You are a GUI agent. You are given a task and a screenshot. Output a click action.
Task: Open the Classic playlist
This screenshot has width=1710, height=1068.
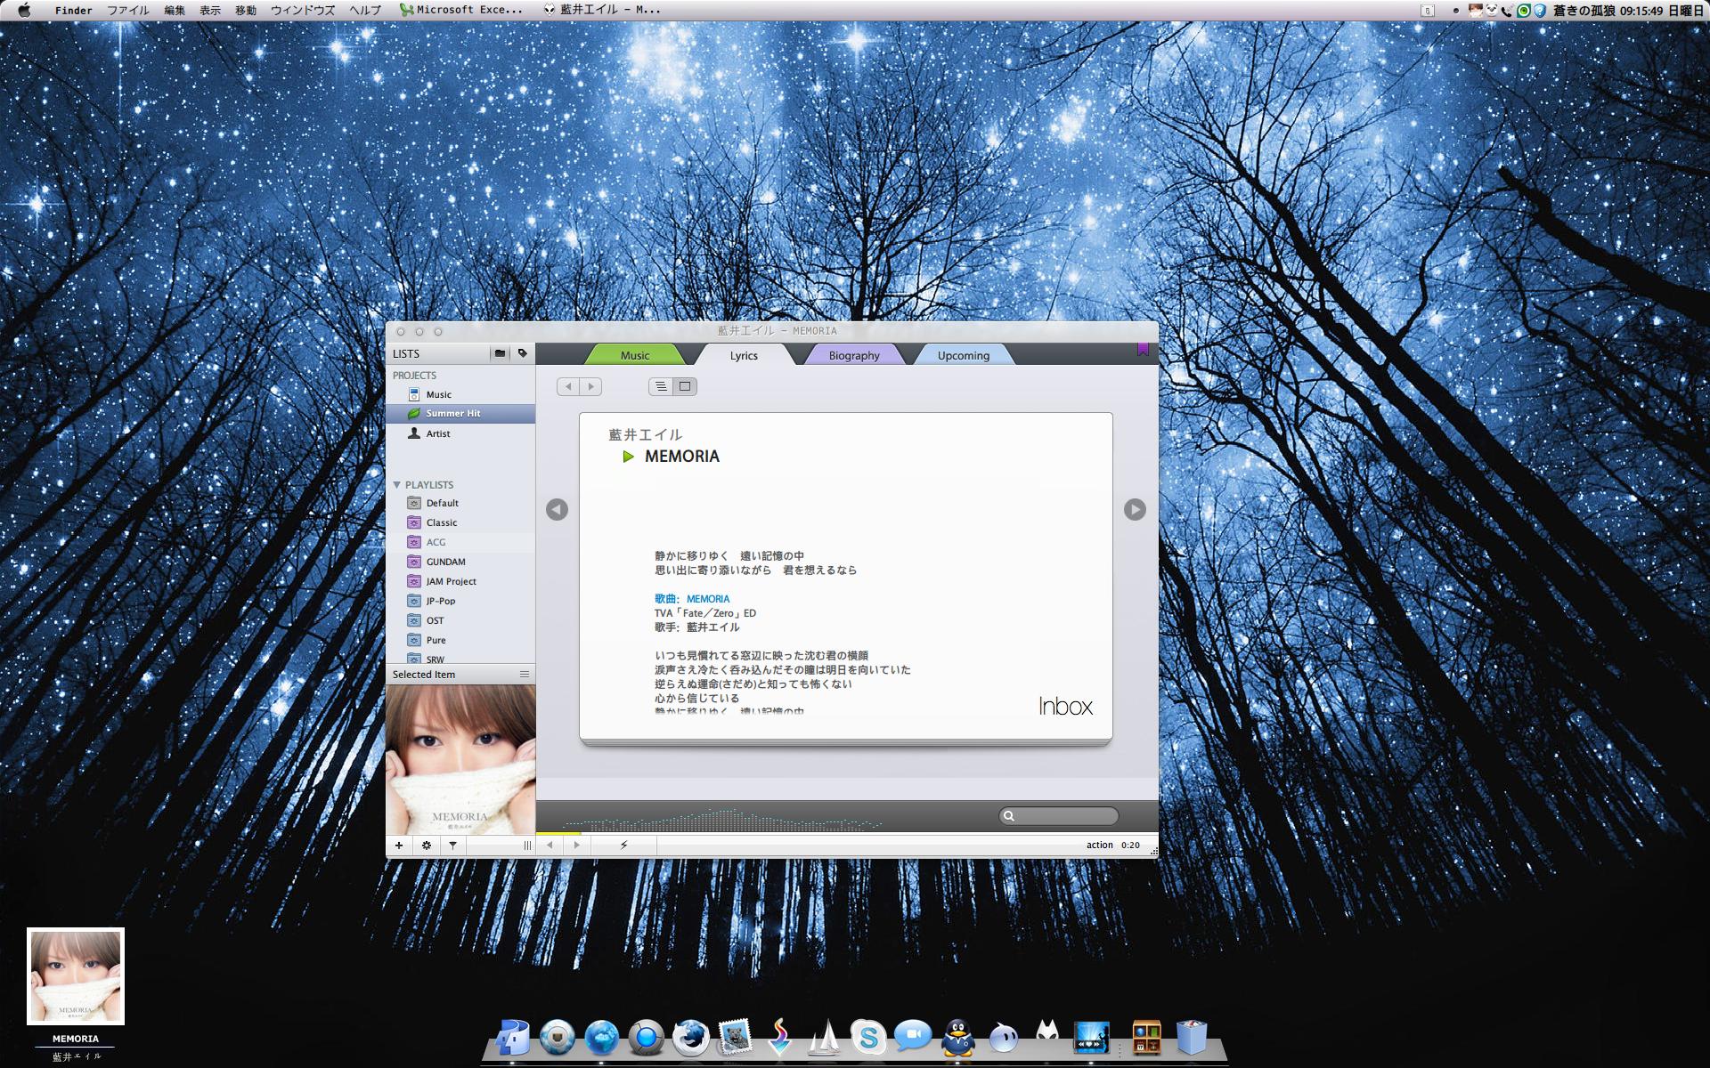click(x=460, y=522)
